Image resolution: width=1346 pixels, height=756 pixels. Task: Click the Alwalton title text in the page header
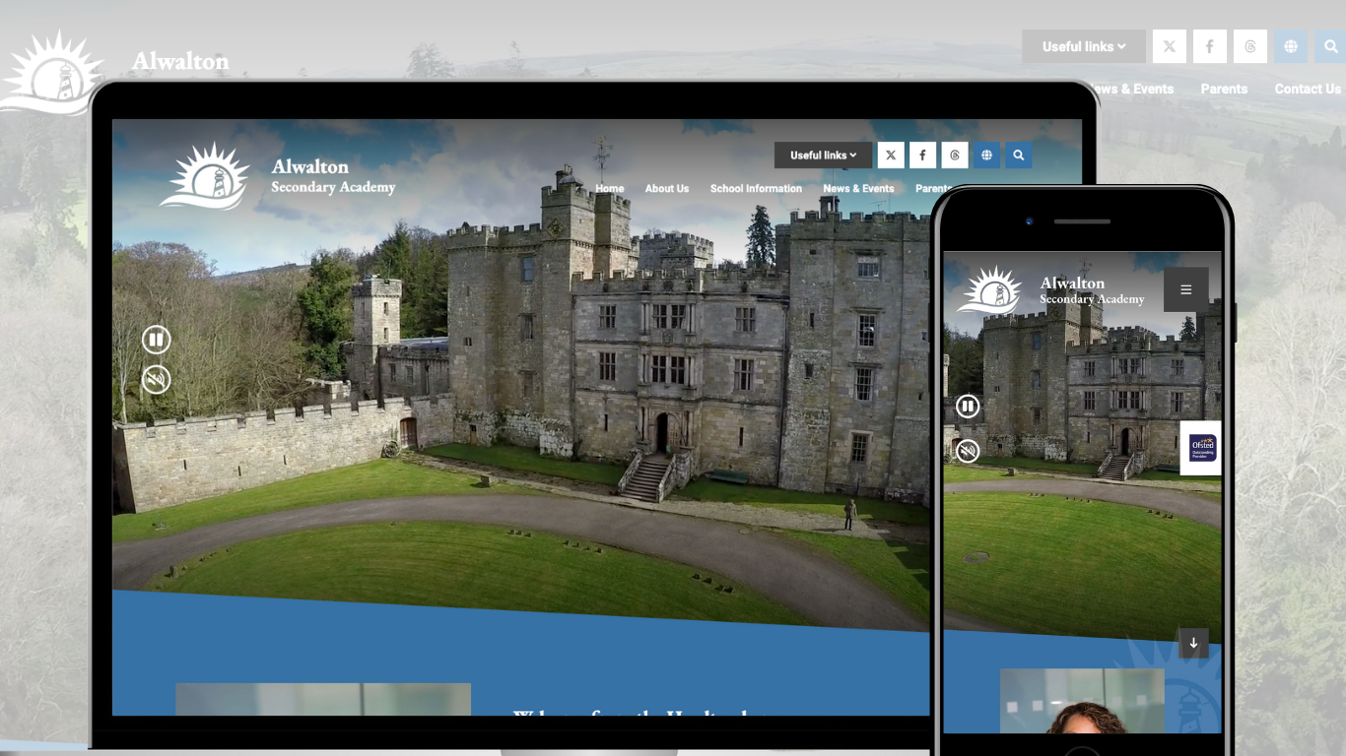point(180,61)
